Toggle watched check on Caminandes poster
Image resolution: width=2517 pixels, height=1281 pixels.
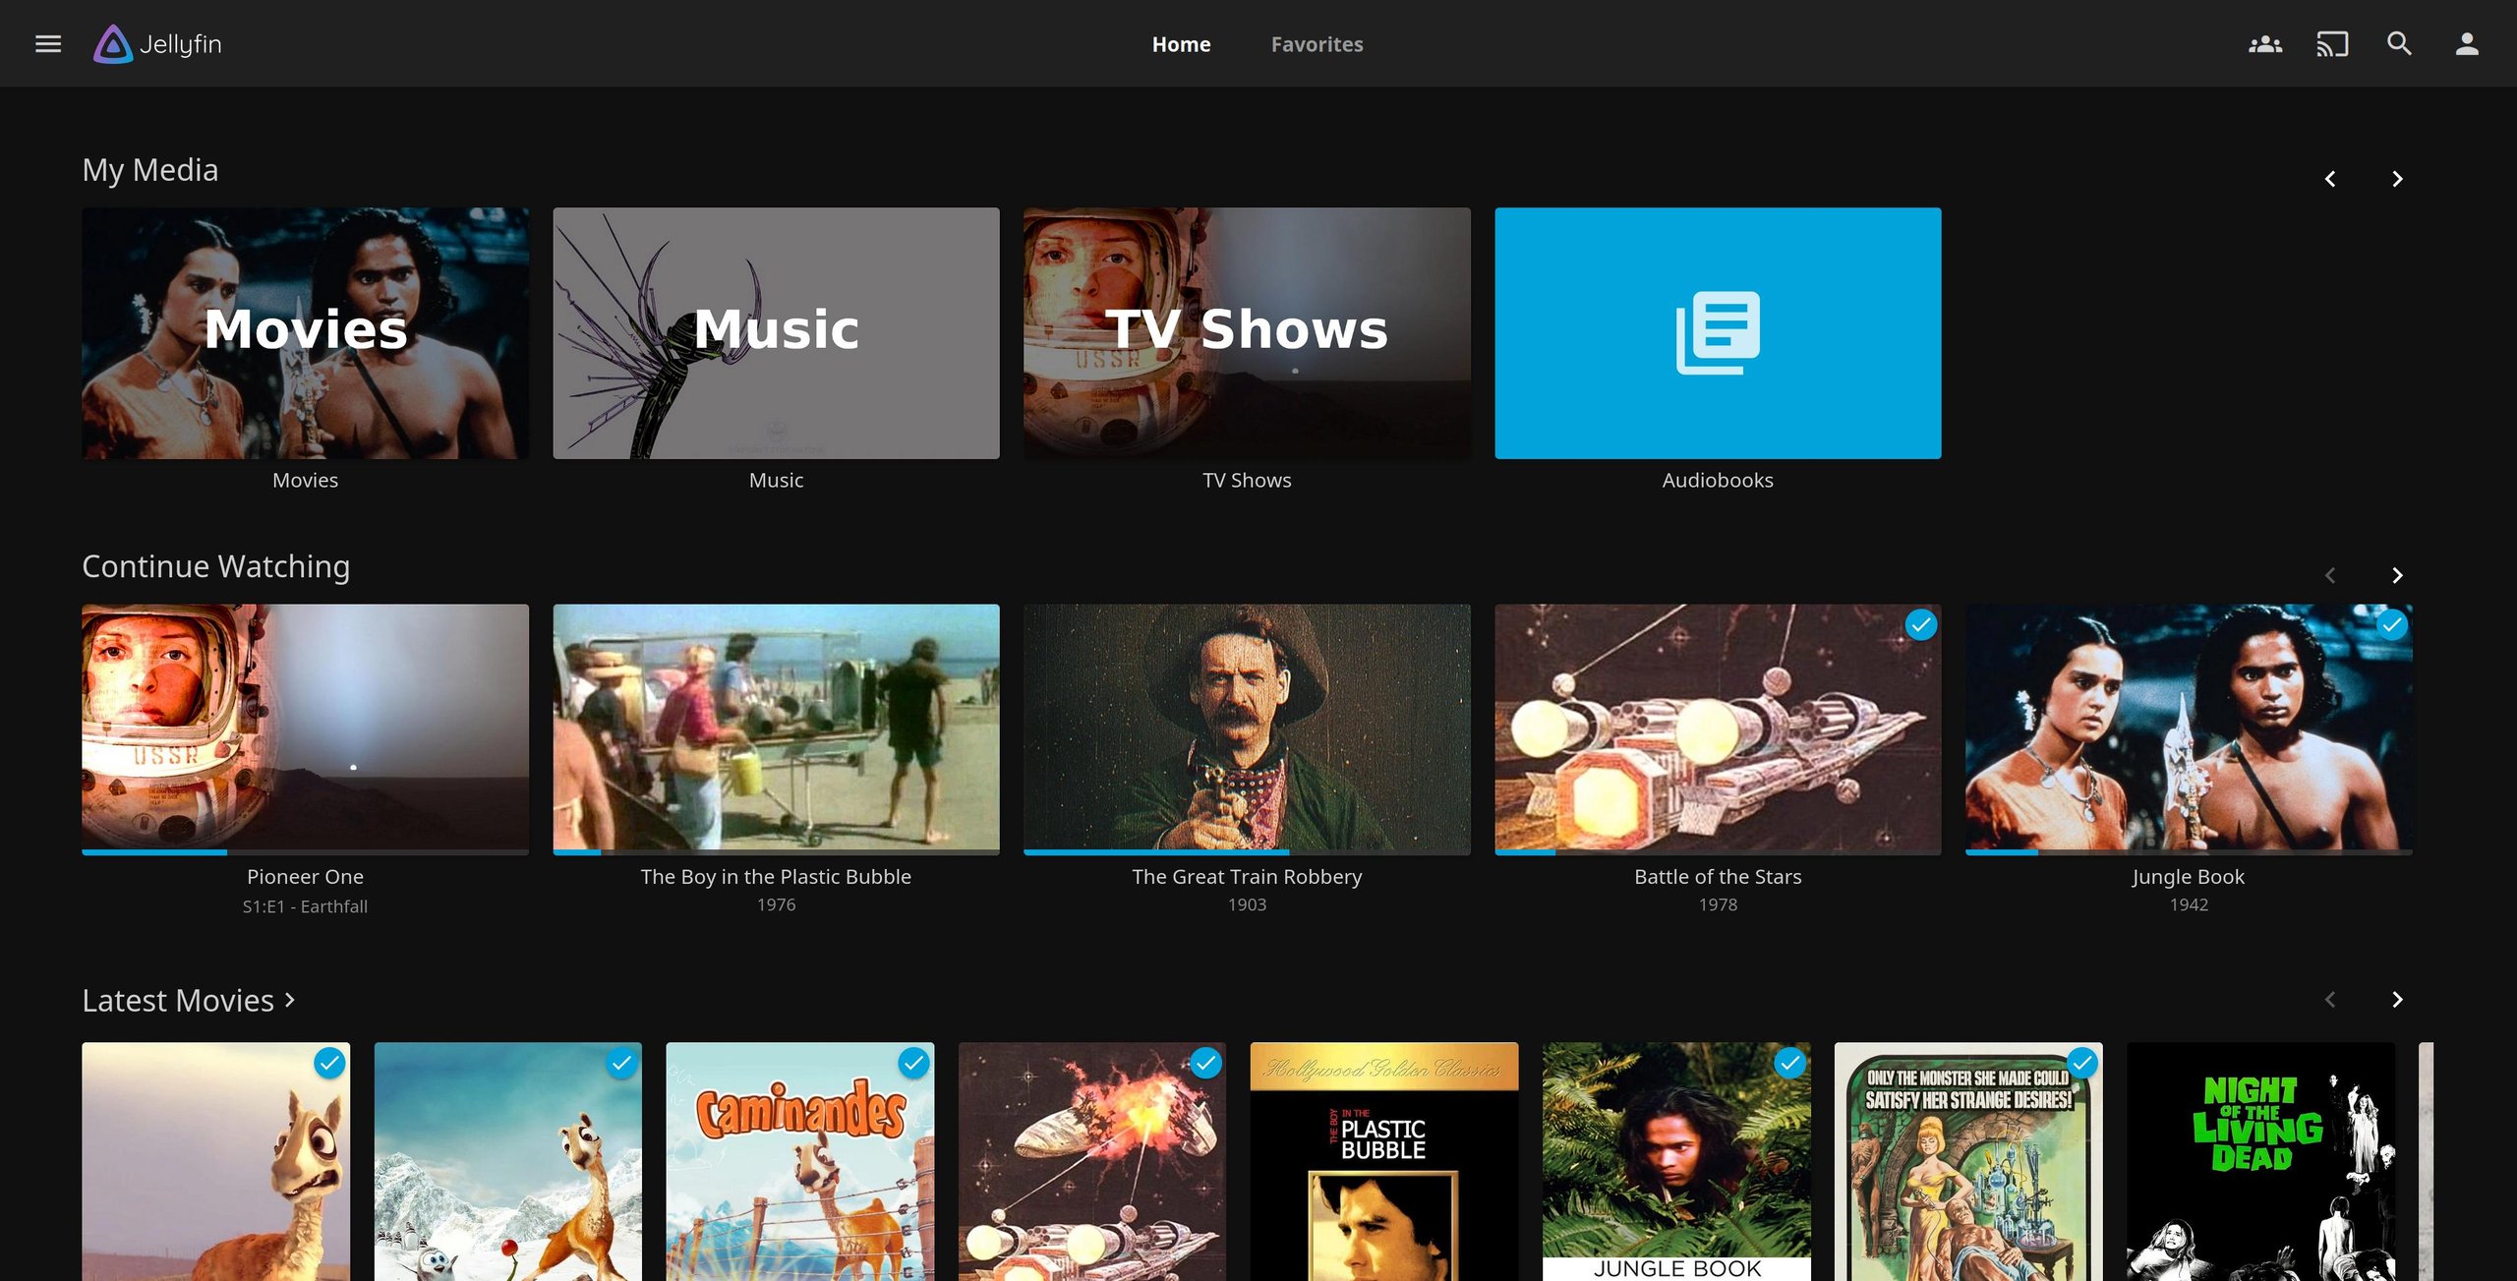(913, 1063)
